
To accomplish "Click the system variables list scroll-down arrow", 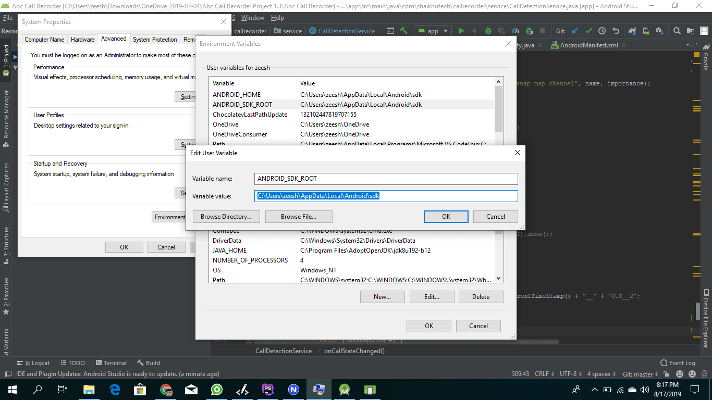I will click(499, 278).
